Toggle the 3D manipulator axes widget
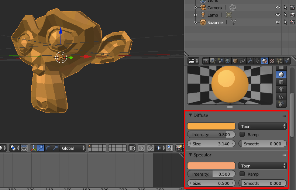This screenshot has height=190, width=296. click(x=34, y=148)
